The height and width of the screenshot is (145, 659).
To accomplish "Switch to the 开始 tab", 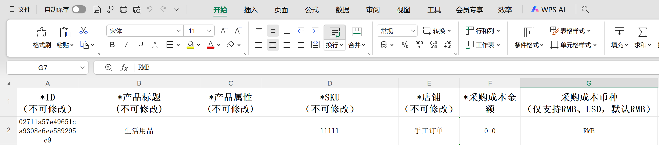I will 220,10.
